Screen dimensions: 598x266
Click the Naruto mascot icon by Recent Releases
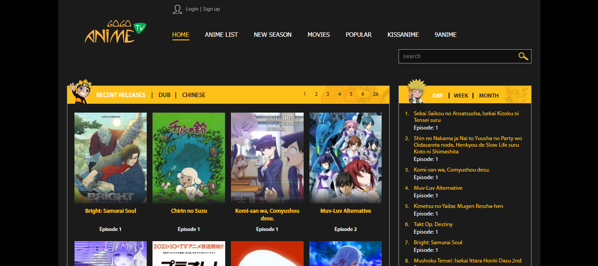point(81,92)
